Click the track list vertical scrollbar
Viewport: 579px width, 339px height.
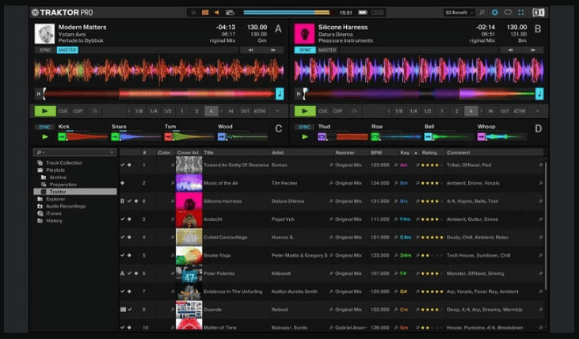coord(546,225)
